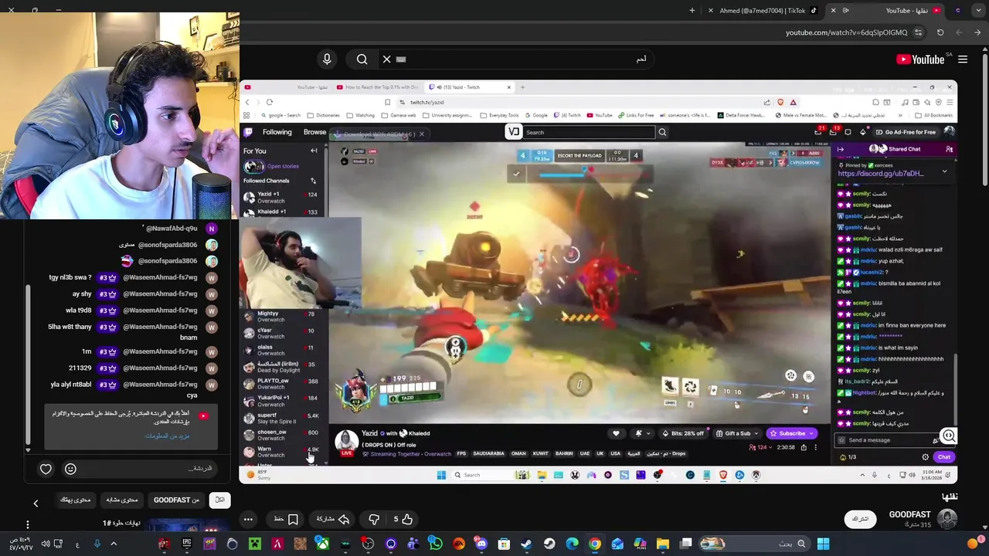Image resolution: width=989 pixels, height=556 pixels.
Task: Clear the YouTube search box text
Action: tap(387, 59)
